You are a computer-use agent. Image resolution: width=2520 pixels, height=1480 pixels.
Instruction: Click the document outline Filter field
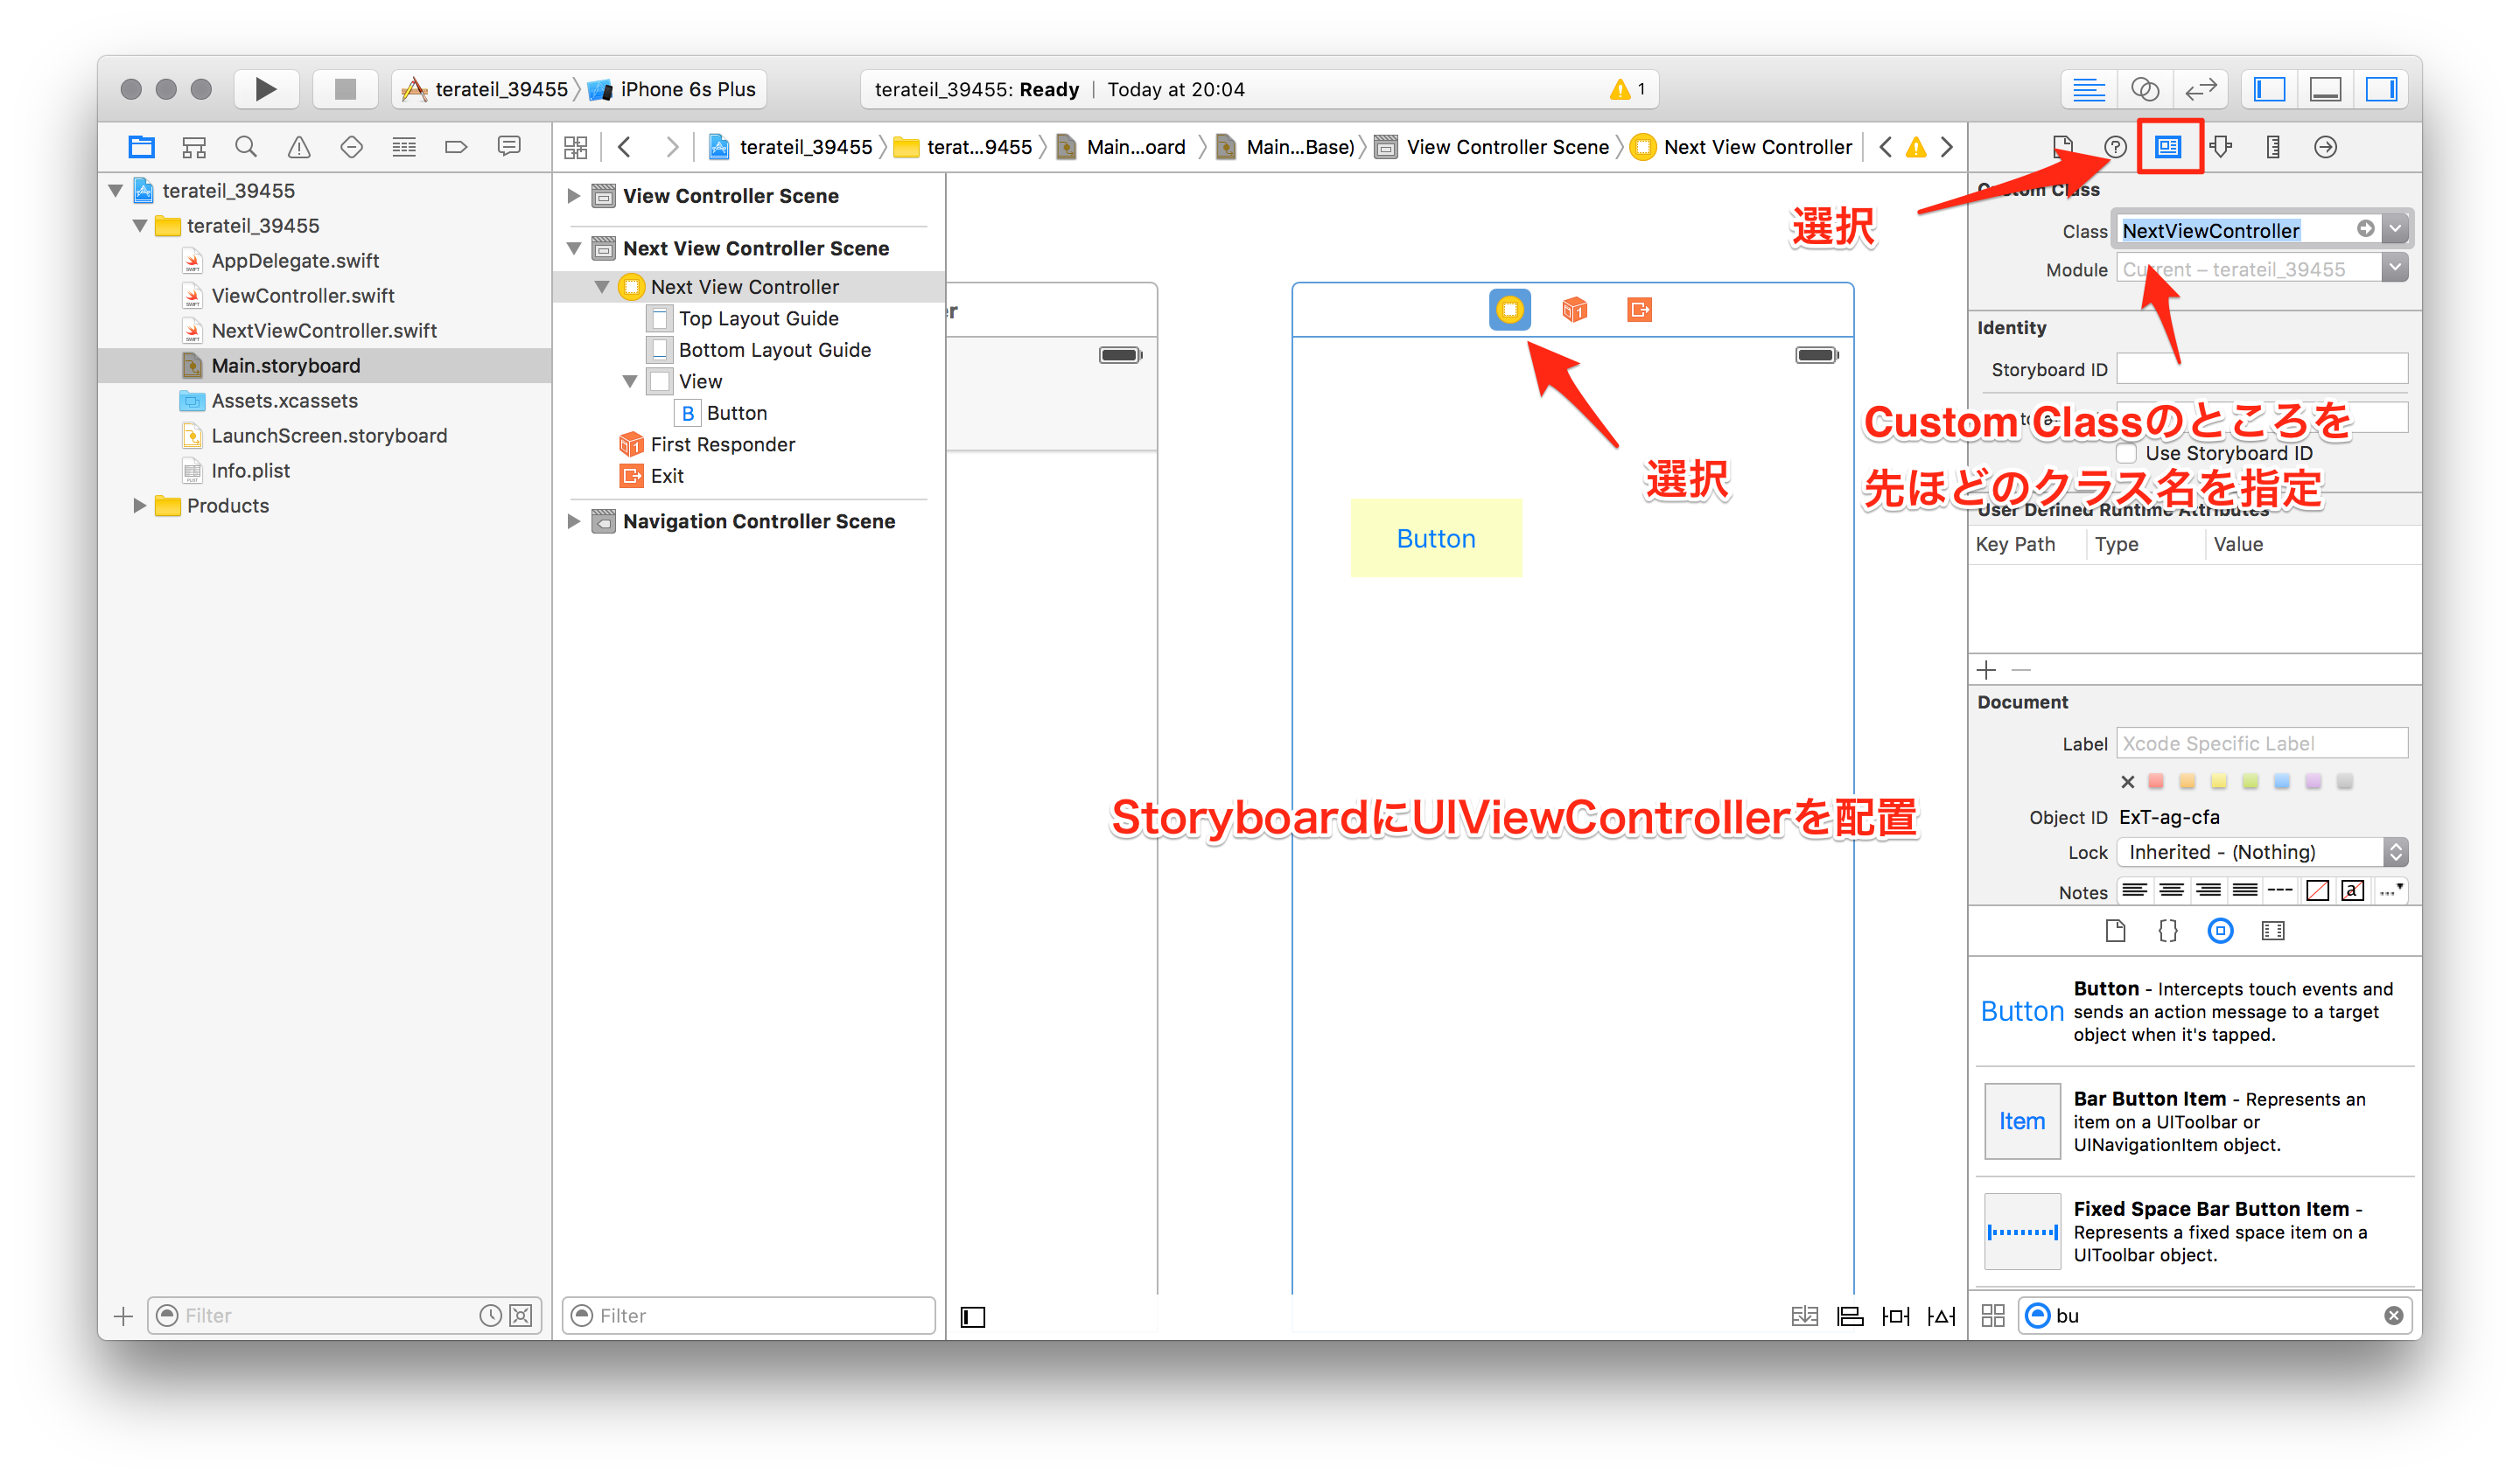tap(748, 1315)
